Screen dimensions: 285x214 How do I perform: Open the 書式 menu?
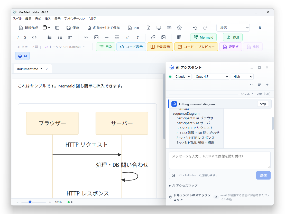pyautogui.click(x=38, y=19)
